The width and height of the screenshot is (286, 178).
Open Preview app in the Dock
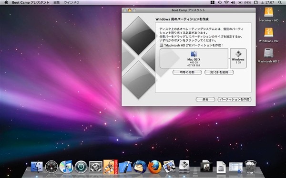coord(169,167)
